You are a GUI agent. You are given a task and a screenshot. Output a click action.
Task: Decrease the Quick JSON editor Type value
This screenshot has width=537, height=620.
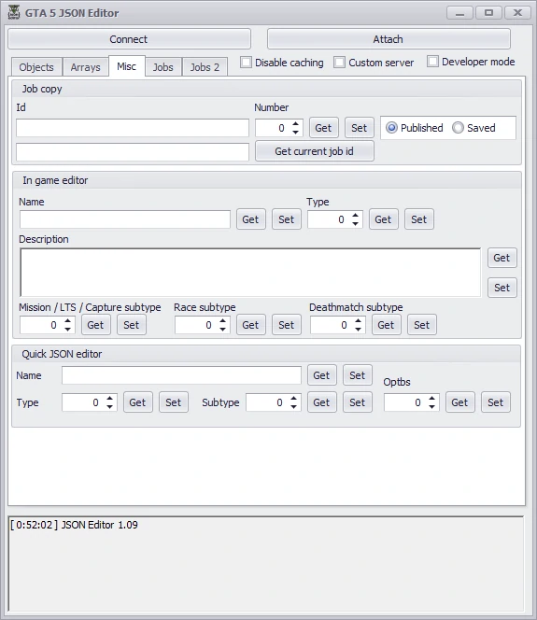pos(109,406)
